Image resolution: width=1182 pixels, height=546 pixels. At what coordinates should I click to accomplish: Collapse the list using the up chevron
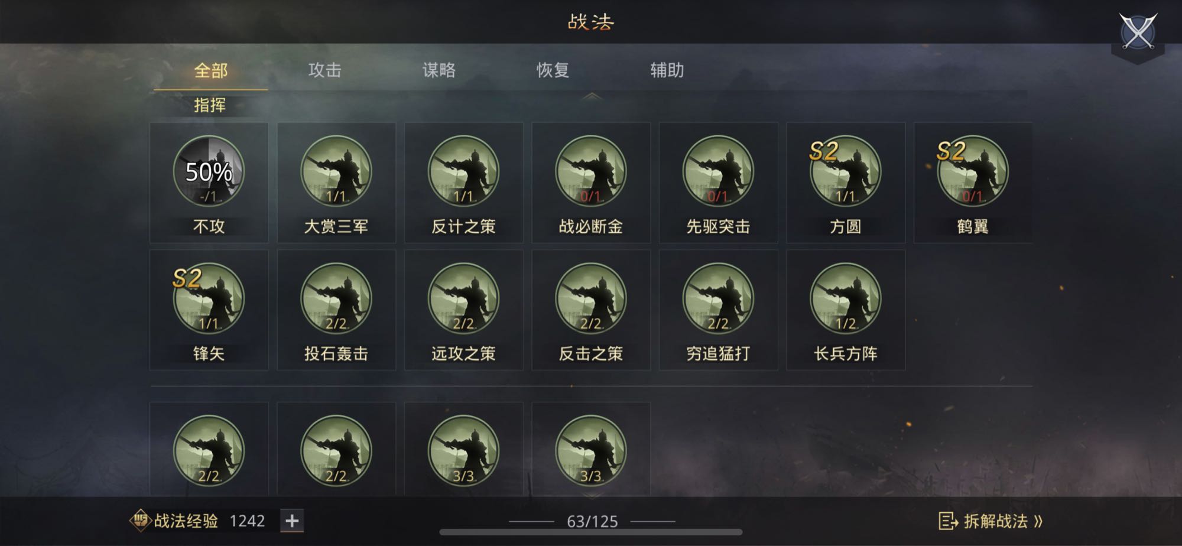point(592,96)
